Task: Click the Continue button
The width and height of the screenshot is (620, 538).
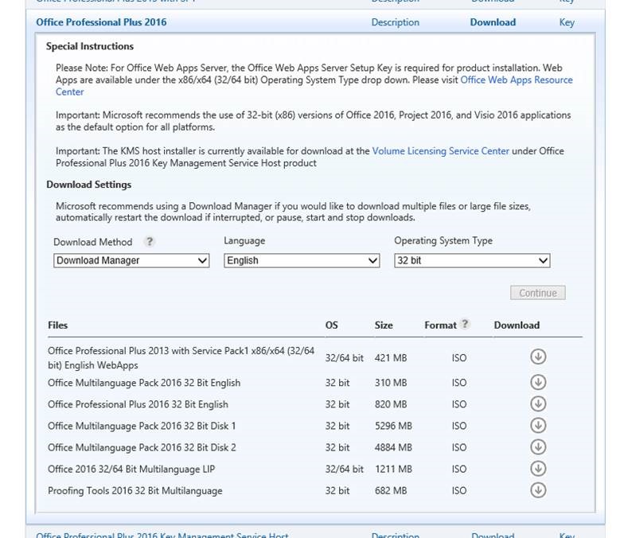Action: (x=538, y=293)
